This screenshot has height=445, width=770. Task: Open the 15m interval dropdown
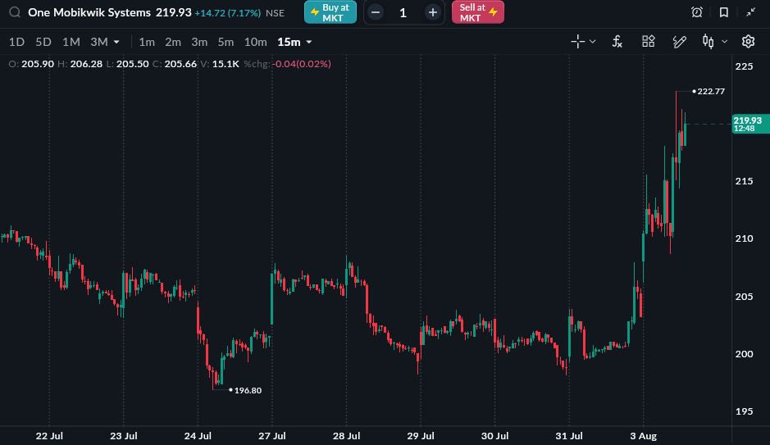pos(294,42)
